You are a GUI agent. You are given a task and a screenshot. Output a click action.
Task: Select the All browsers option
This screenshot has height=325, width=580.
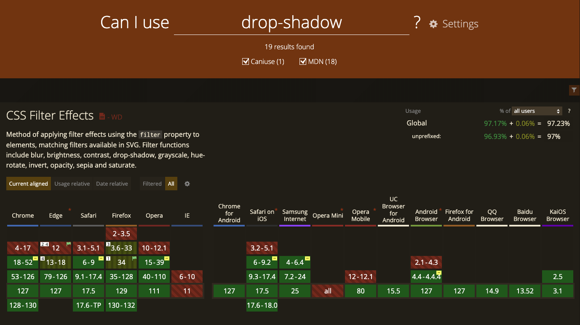pyautogui.click(x=171, y=184)
